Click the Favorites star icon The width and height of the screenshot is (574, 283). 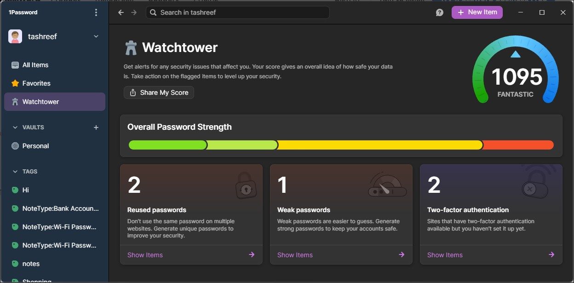(x=15, y=83)
